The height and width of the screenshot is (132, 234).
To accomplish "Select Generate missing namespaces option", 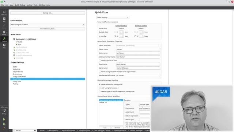I will [100, 84].
